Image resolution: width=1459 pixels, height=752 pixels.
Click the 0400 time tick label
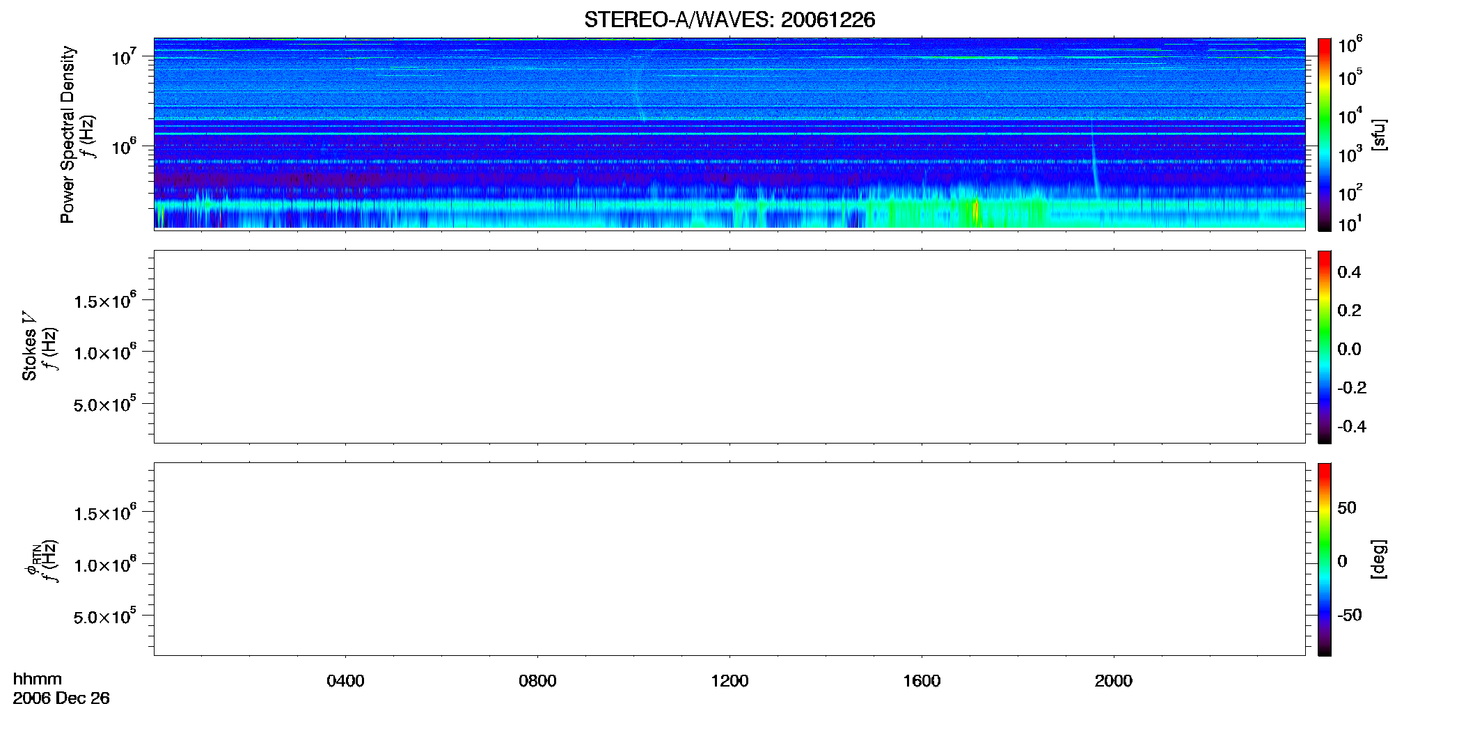[x=345, y=681]
